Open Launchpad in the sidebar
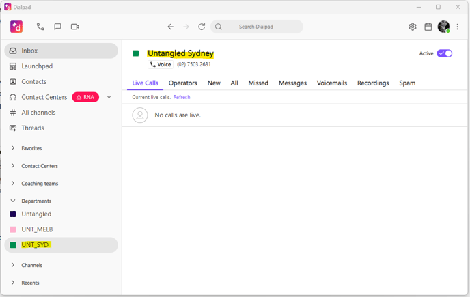Image resolution: width=470 pixels, height=297 pixels. [x=61, y=66]
